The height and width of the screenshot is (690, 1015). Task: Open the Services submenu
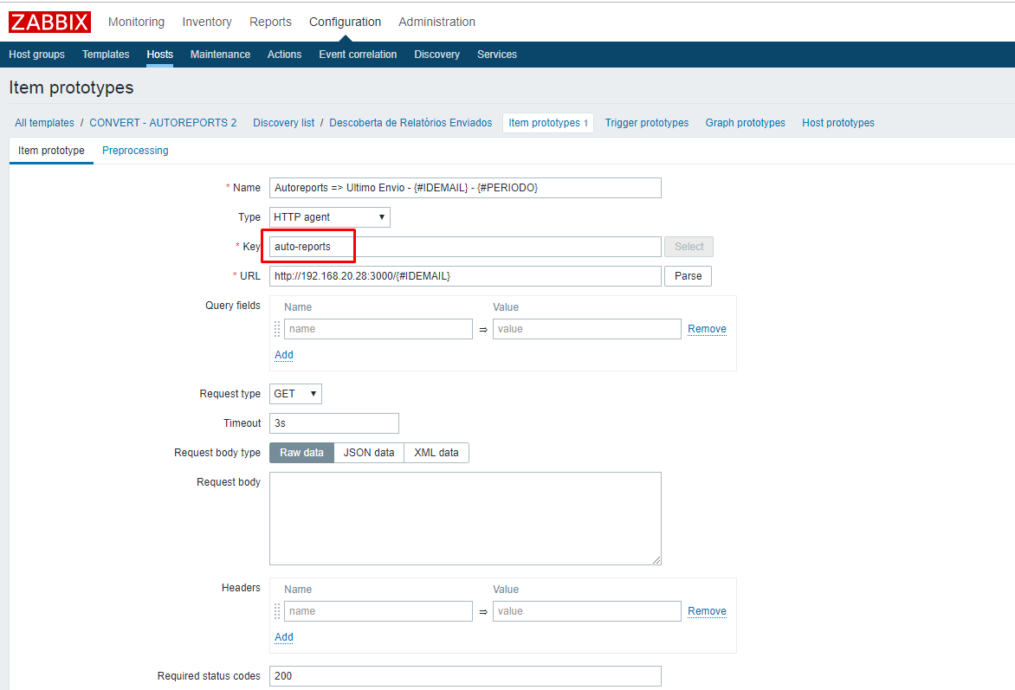point(497,55)
